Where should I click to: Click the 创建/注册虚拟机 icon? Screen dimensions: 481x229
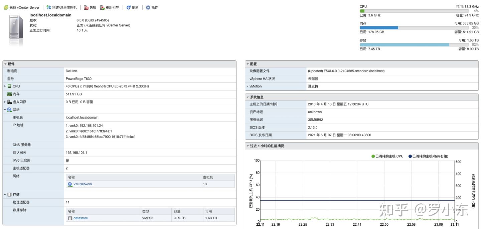(49, 7)
